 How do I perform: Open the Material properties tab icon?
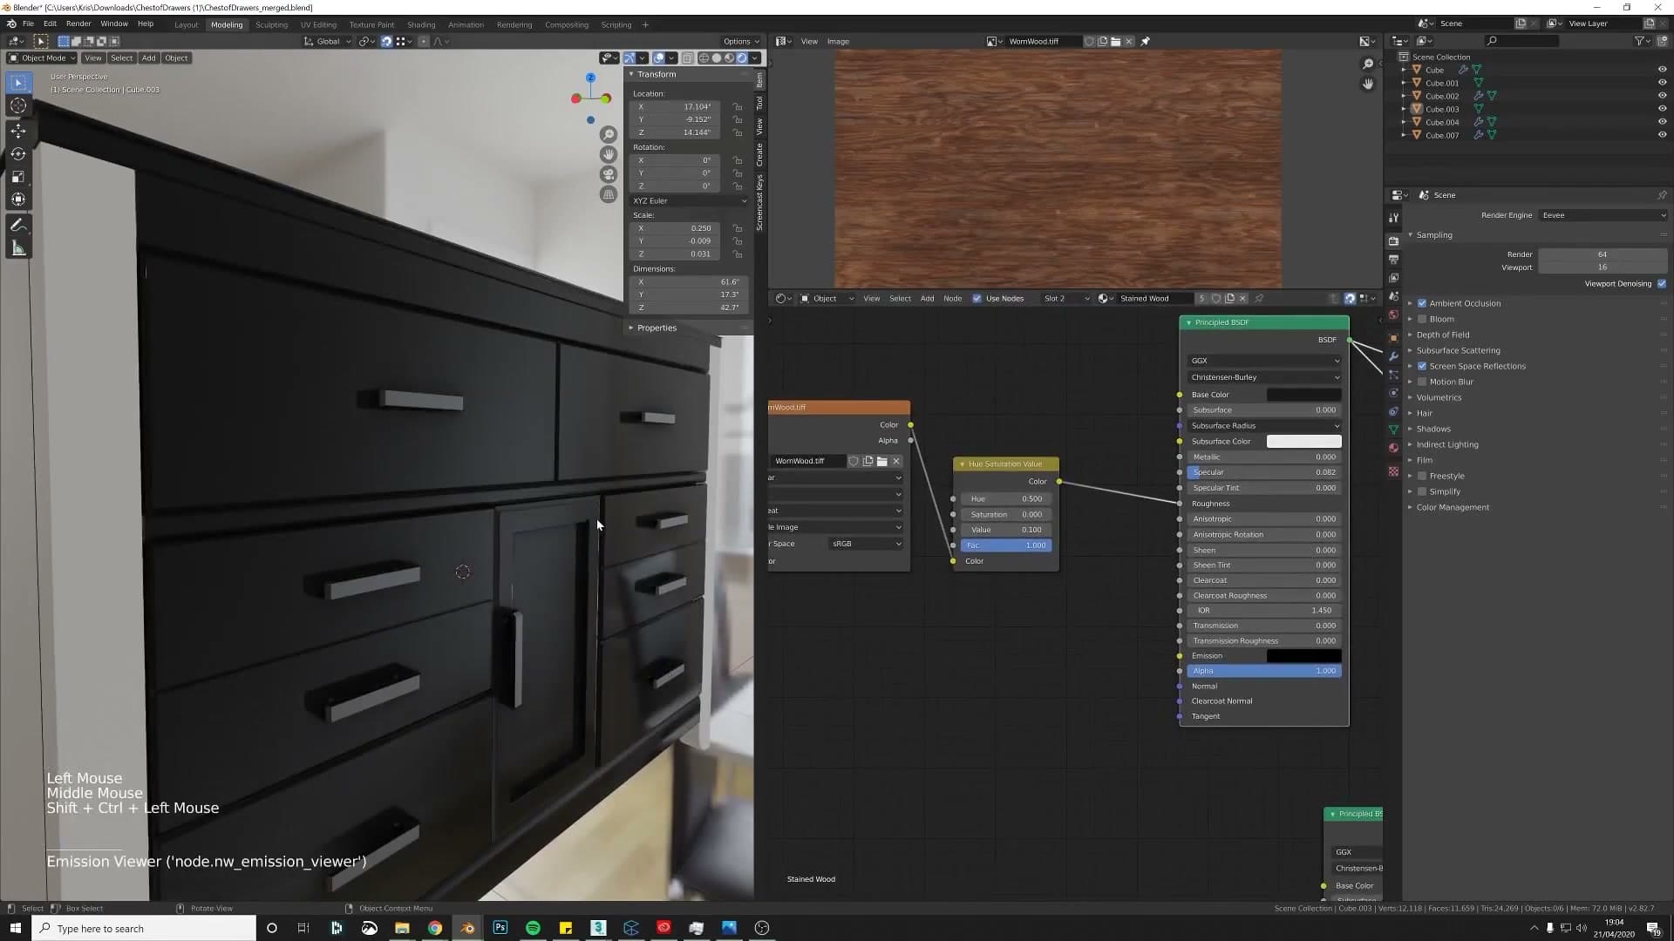(1393, 448)
